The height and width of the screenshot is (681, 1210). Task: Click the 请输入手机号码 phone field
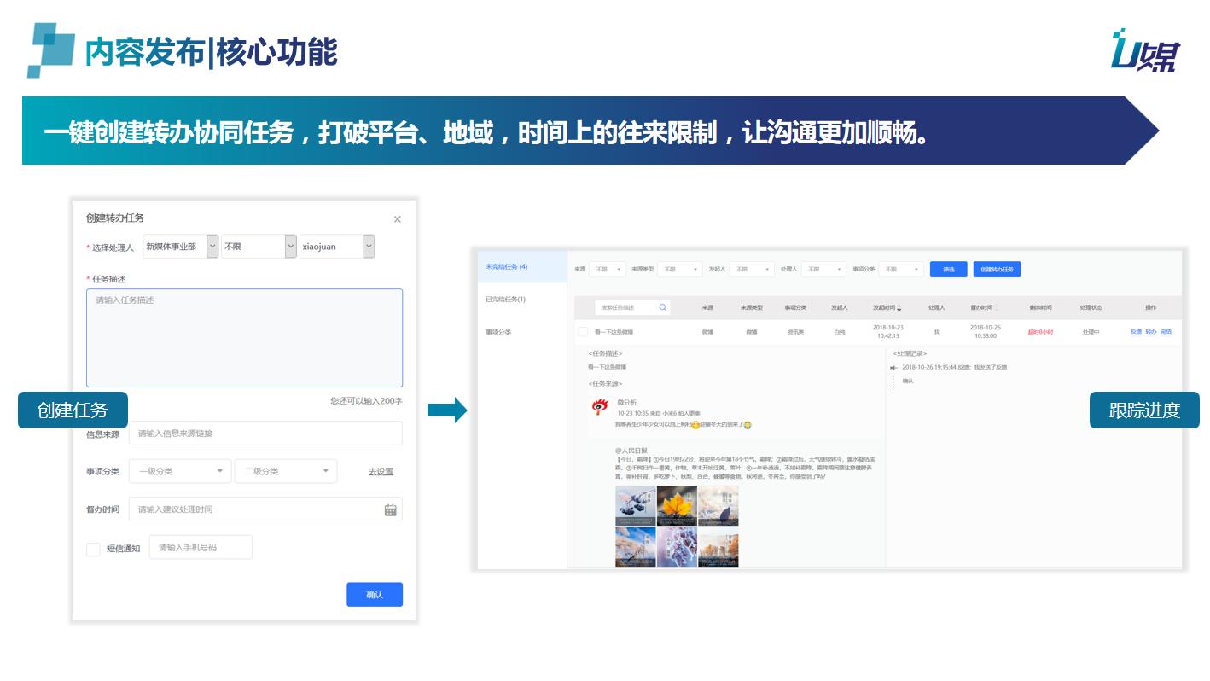click(201, 547)
